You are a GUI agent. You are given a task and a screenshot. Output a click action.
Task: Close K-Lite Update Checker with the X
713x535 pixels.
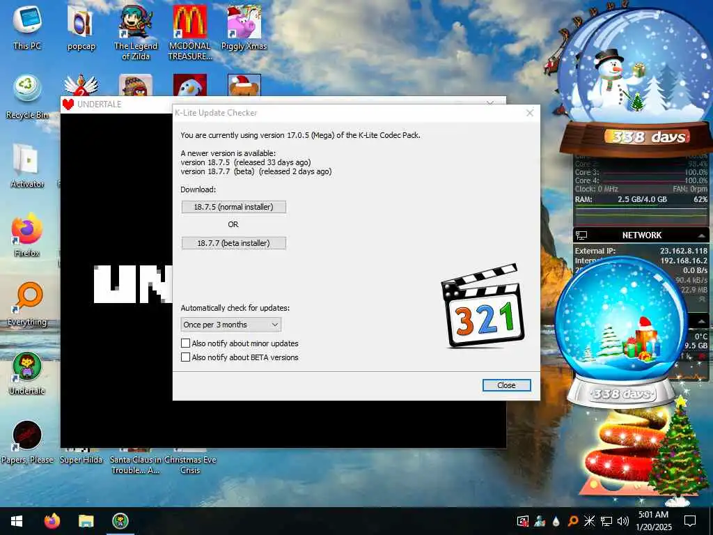(530, 113)
